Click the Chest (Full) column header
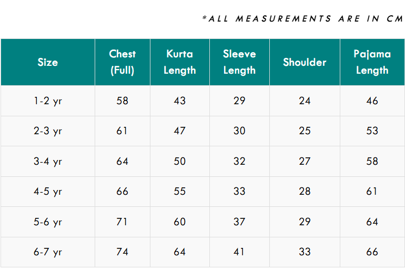The width and height of the screenshot is (405, 270). pyautogui.click(x=122, y=62)
